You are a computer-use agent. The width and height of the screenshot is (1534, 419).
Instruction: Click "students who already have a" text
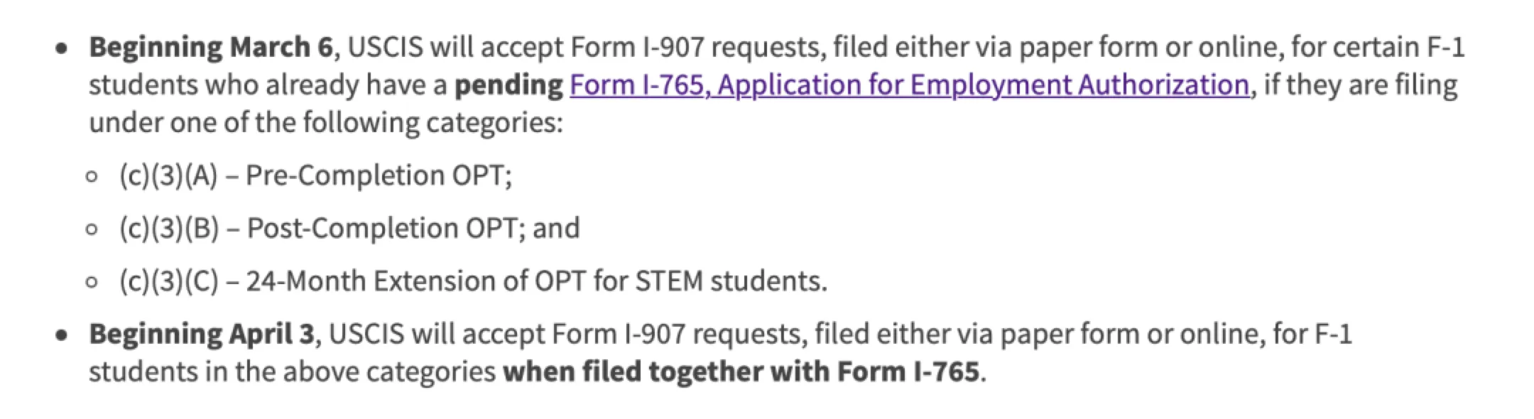(267, 85)
